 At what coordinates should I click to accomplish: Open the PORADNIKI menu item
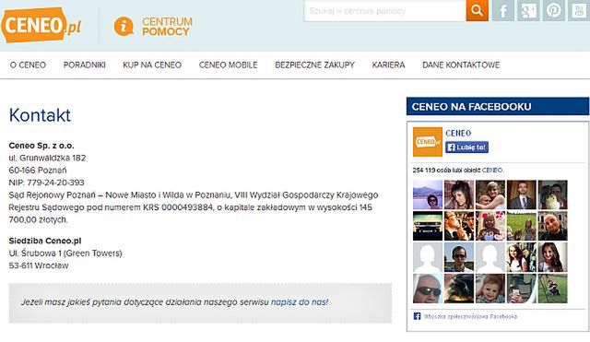pyautogui.click(x=84, y=65)
